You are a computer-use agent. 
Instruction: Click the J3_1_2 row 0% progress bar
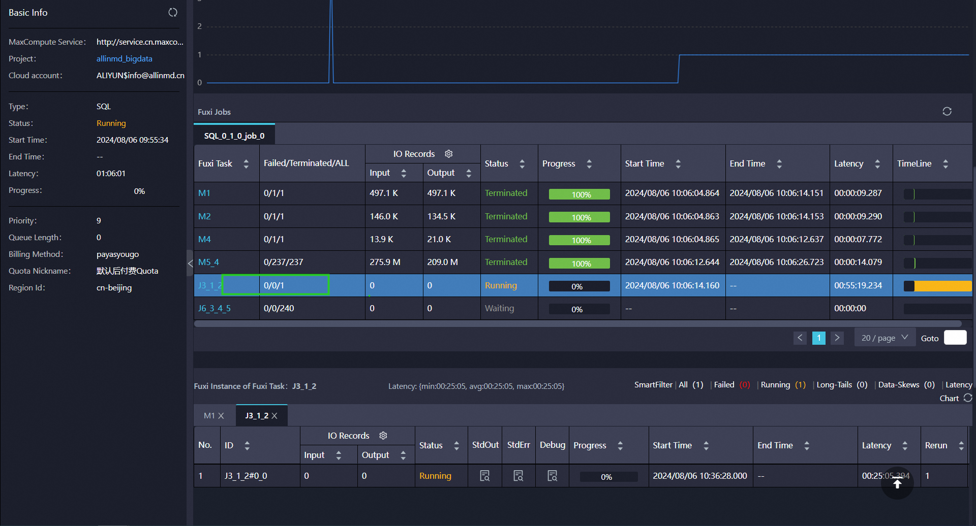point(579,286)
